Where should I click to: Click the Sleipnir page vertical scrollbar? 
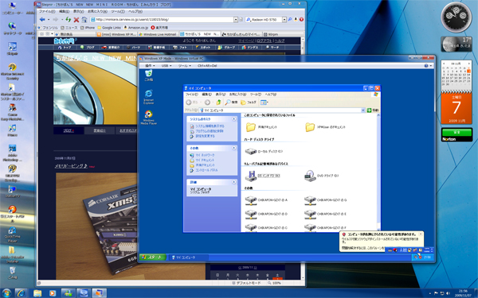tap(303, 158)
